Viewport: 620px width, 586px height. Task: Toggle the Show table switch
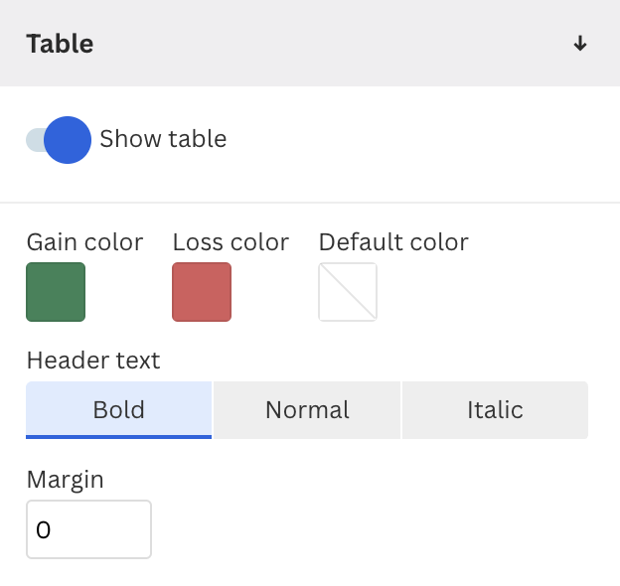pos(59,140)
